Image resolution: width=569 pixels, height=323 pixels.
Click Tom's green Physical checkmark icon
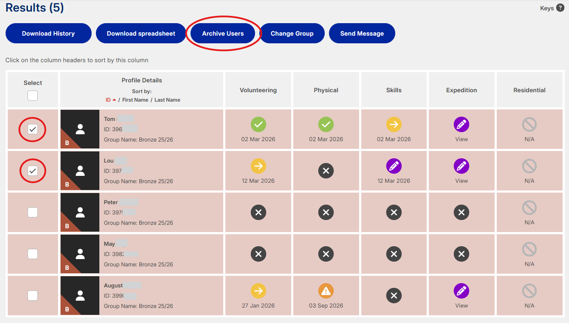click(x=326, y=124)
